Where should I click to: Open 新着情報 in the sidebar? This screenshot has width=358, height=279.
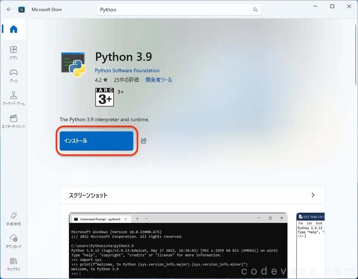(x=14, y=218)
